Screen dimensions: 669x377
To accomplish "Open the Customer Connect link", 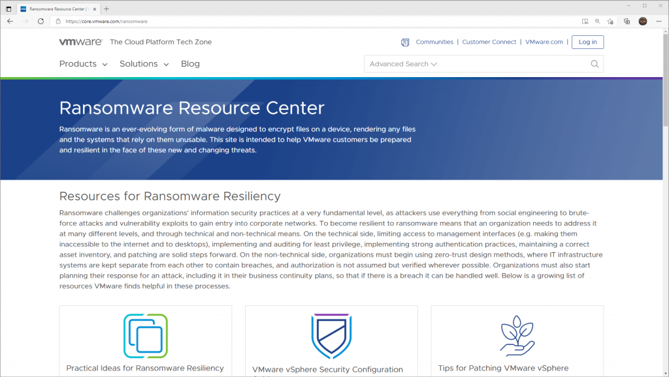I will pos(489,42).
